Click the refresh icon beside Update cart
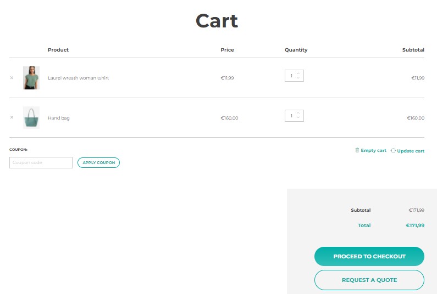The width and height of the screenshot is (437, 294). tap(393, 151)
